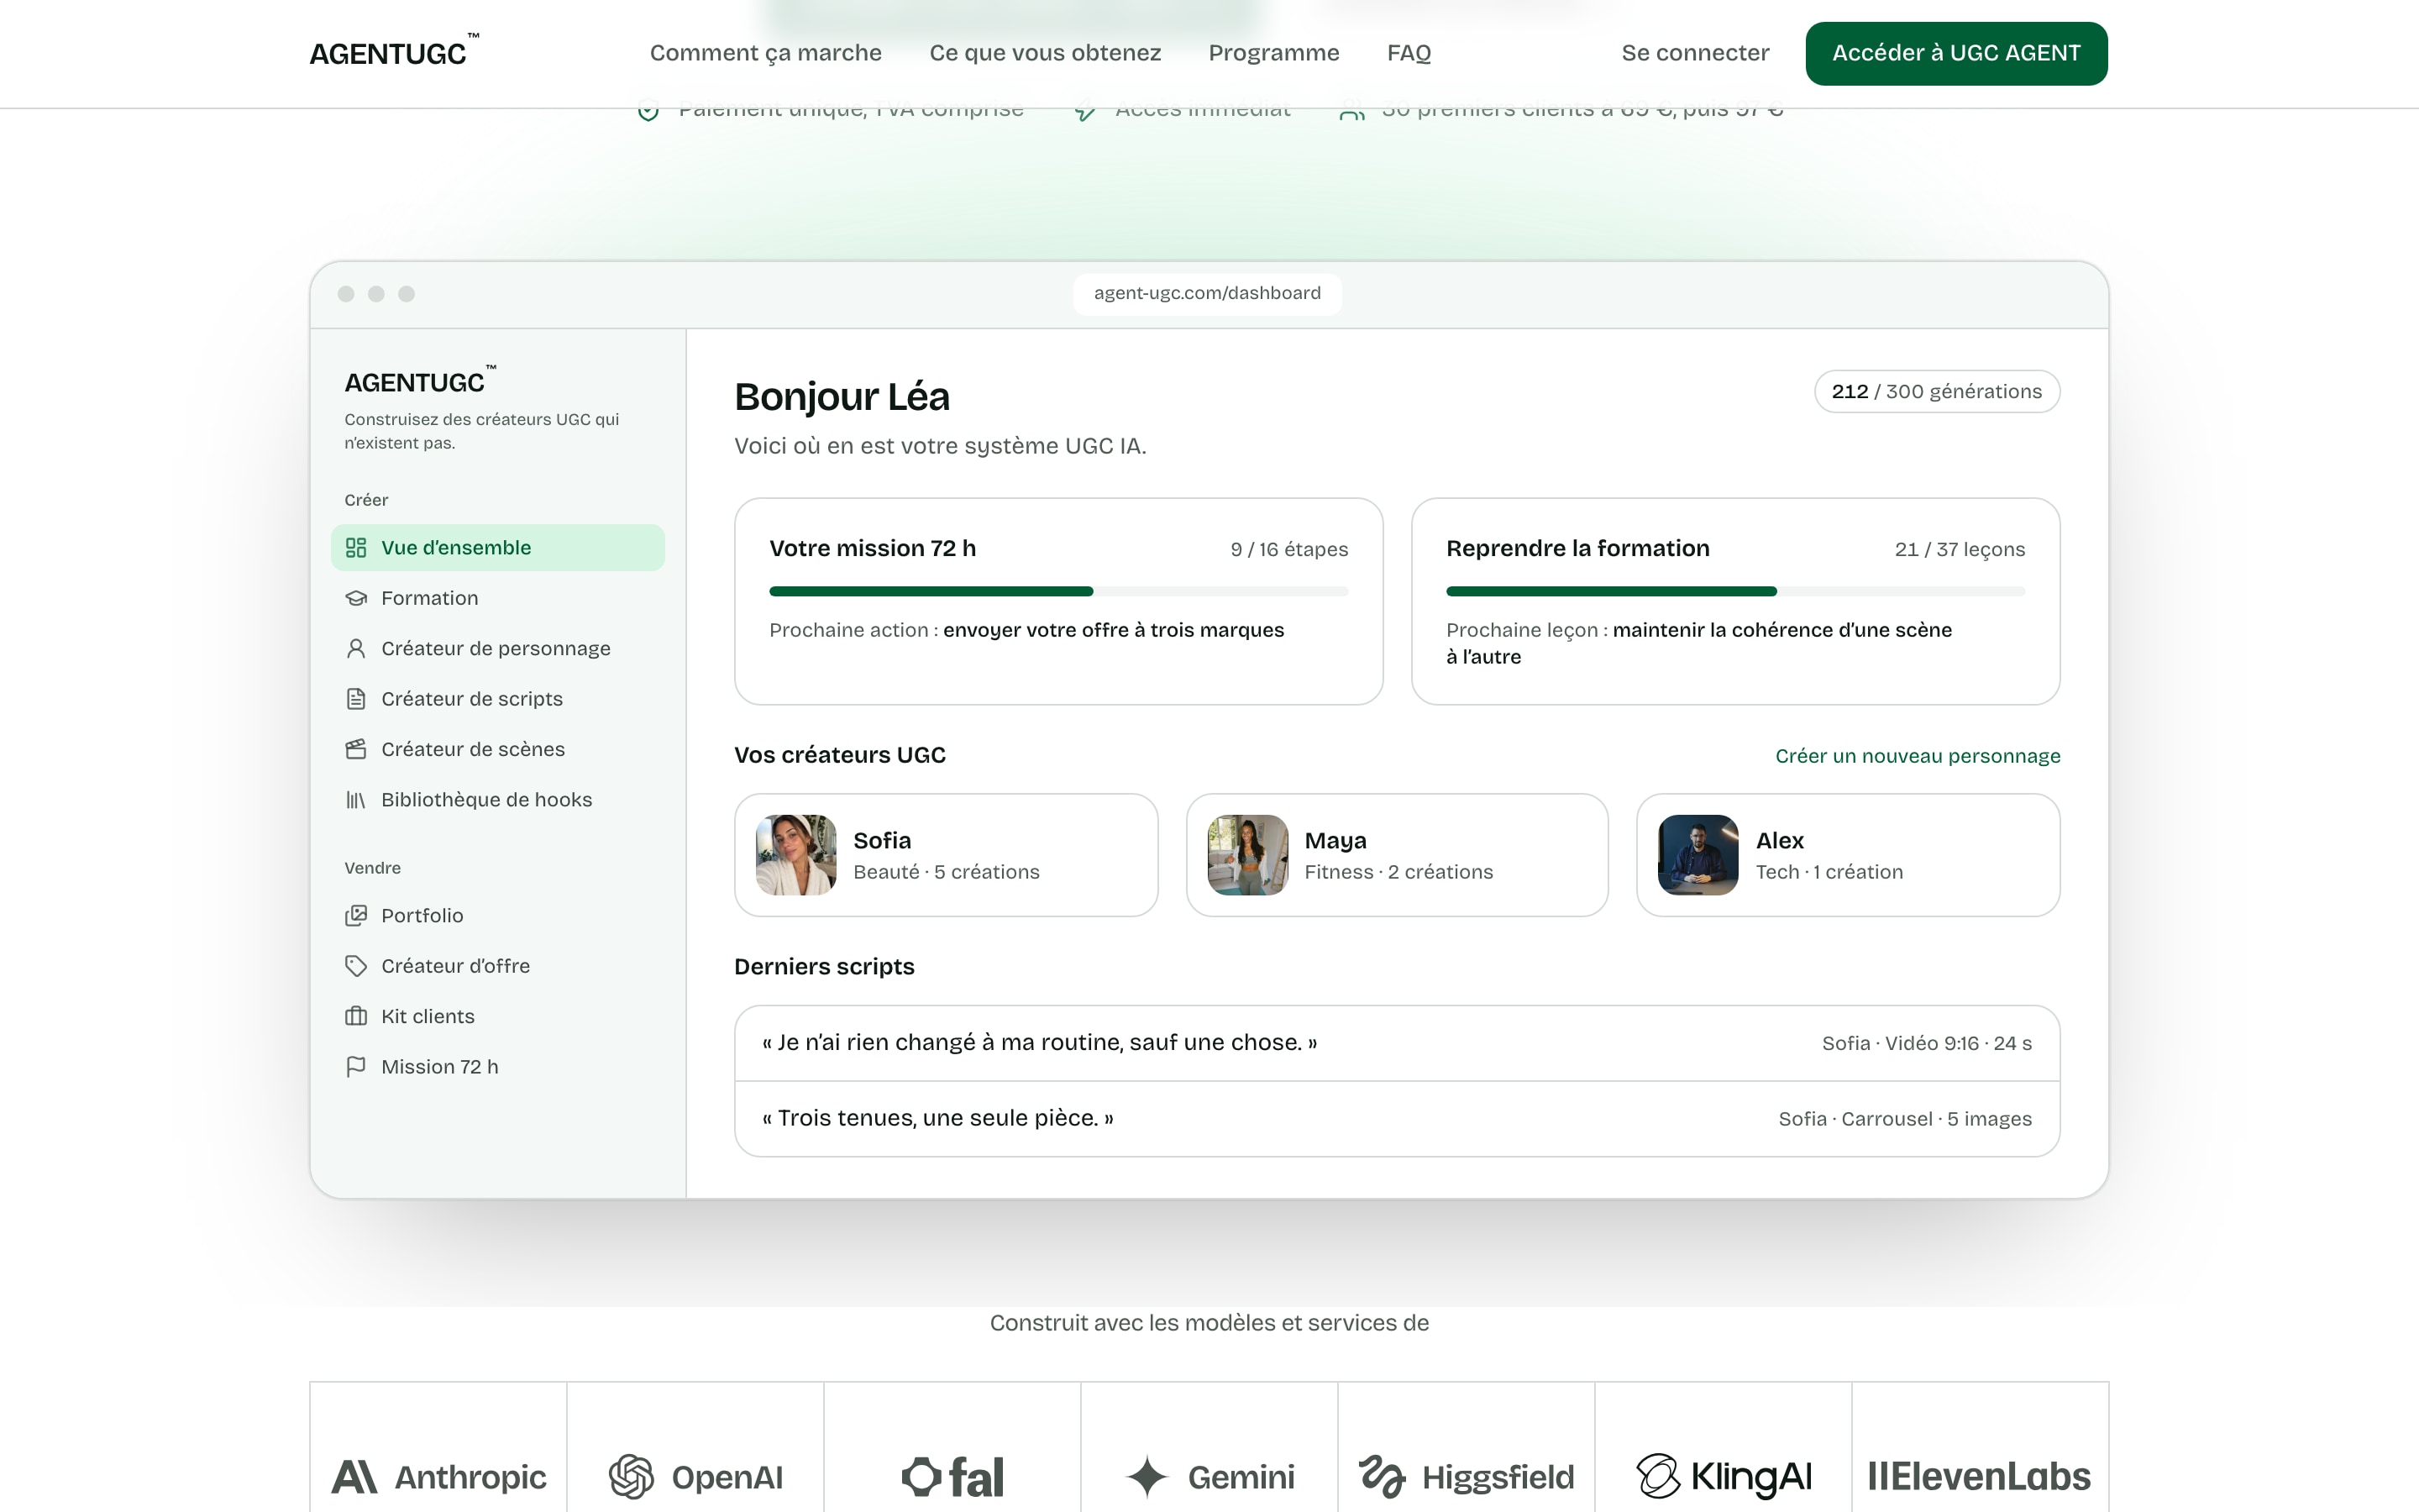Viewport: 2419px width, 1512px height.
Task: Click "Sofia · Carrousel · 5 images" text
Action: point(1905,1119)
